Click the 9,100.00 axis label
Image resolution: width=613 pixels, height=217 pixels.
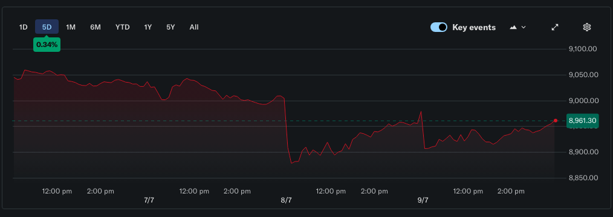pyautogui.click(x=583, y=49)
